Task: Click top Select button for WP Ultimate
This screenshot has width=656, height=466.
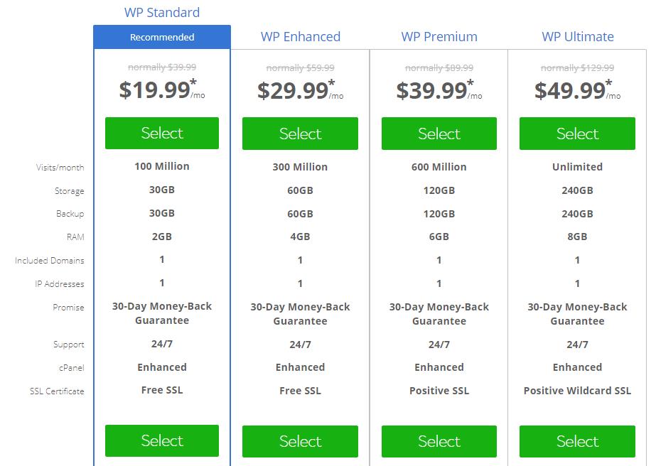Action: tap(577, 134)
